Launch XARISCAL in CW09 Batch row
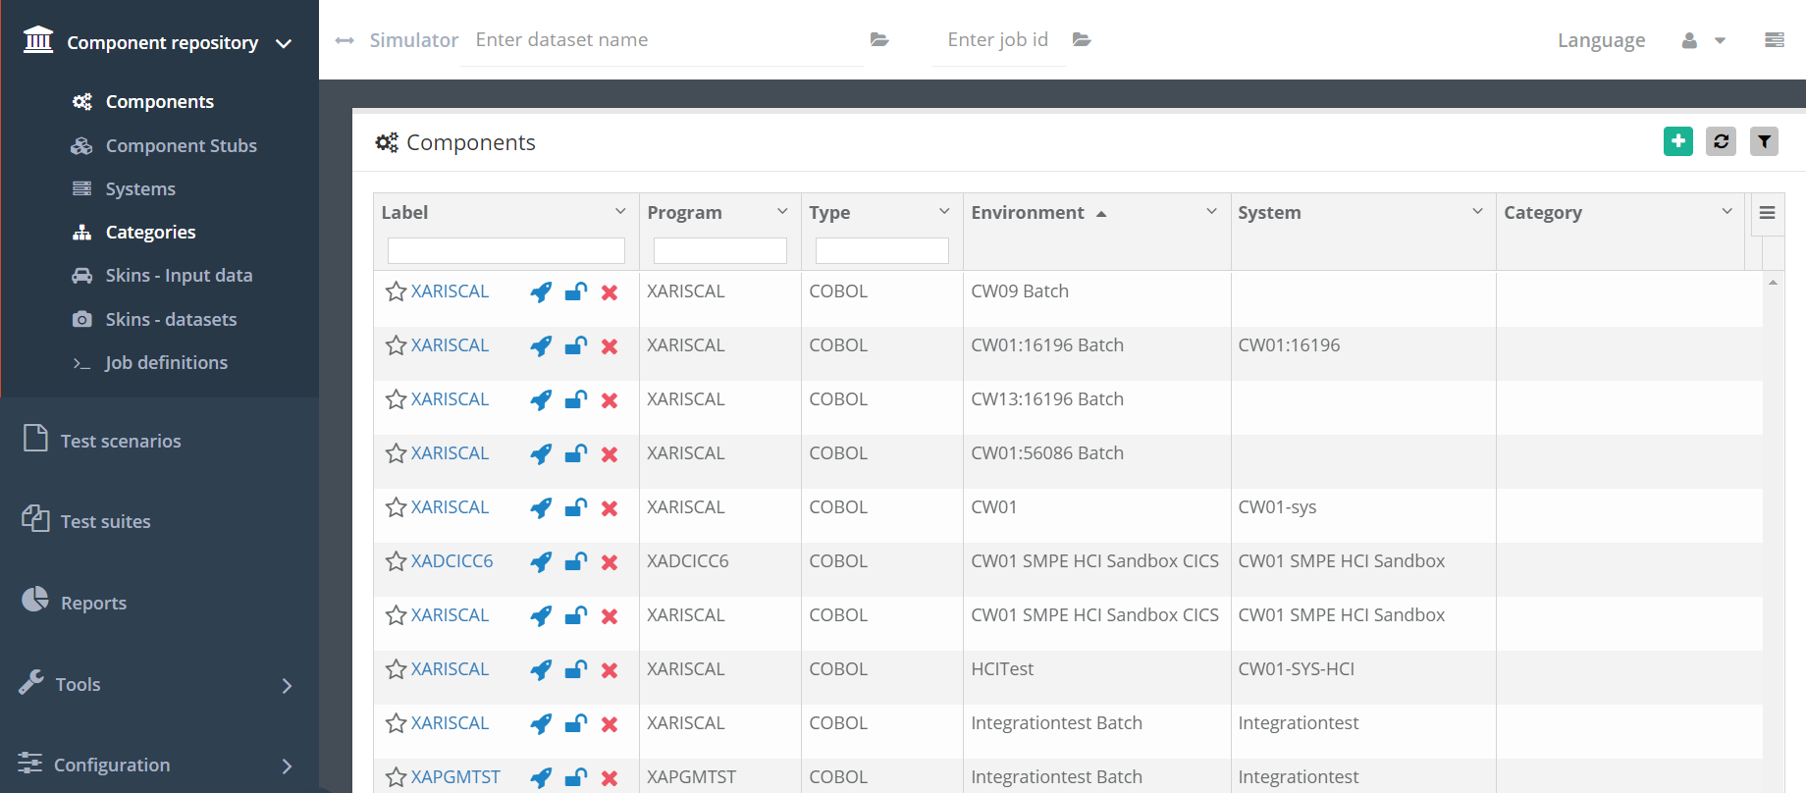Image resolution: width=1806 pixels, height=793 pixels. click(x=541, y=291)
